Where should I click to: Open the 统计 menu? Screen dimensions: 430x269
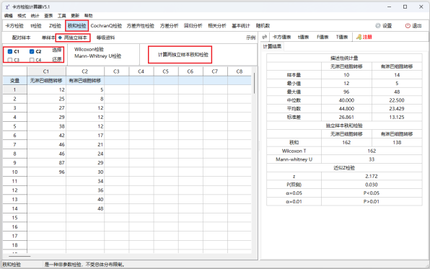pos(35,16)
